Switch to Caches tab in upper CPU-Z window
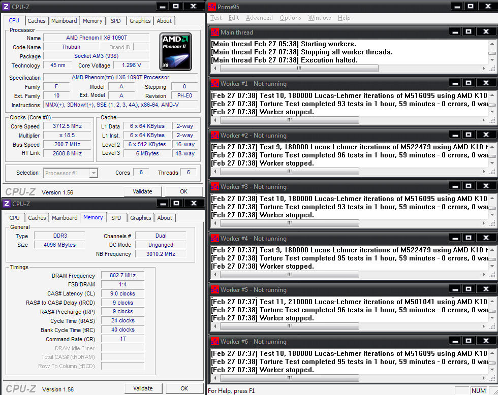Viewport: 498px width, 395px height. point(37,21)
